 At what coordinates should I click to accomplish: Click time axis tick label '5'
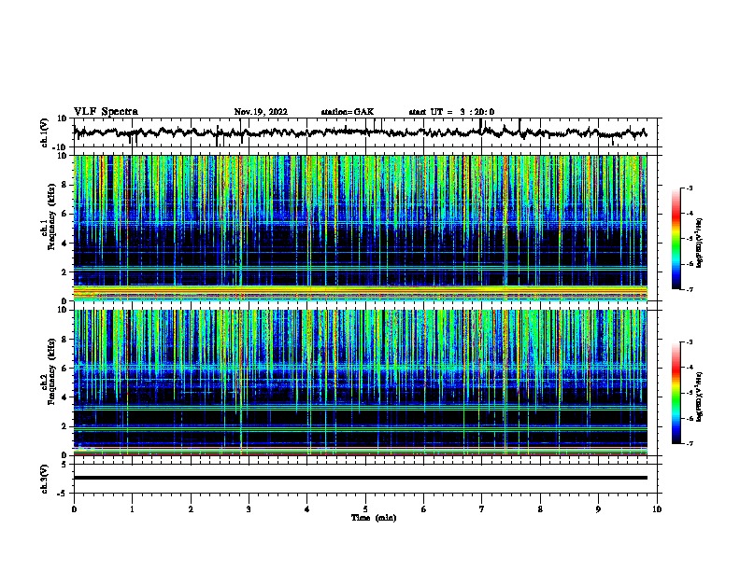click(x=365, y=509)
